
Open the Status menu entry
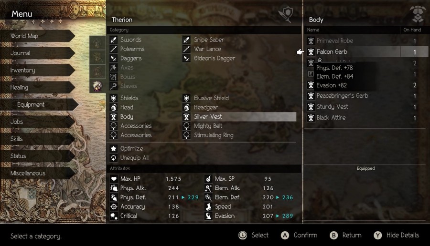point(38,156)
